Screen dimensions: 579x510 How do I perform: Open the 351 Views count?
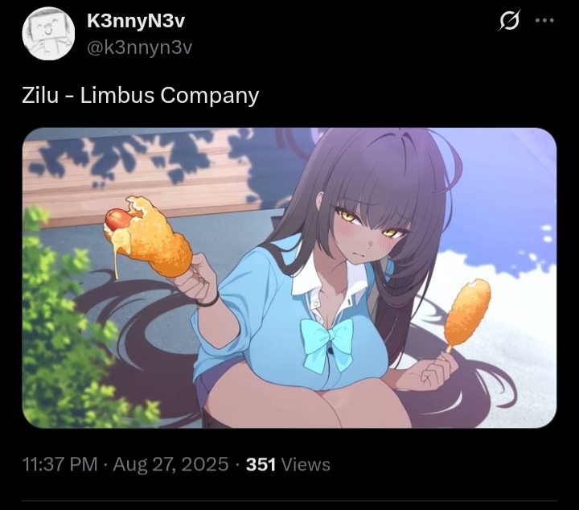coord(288,464)
